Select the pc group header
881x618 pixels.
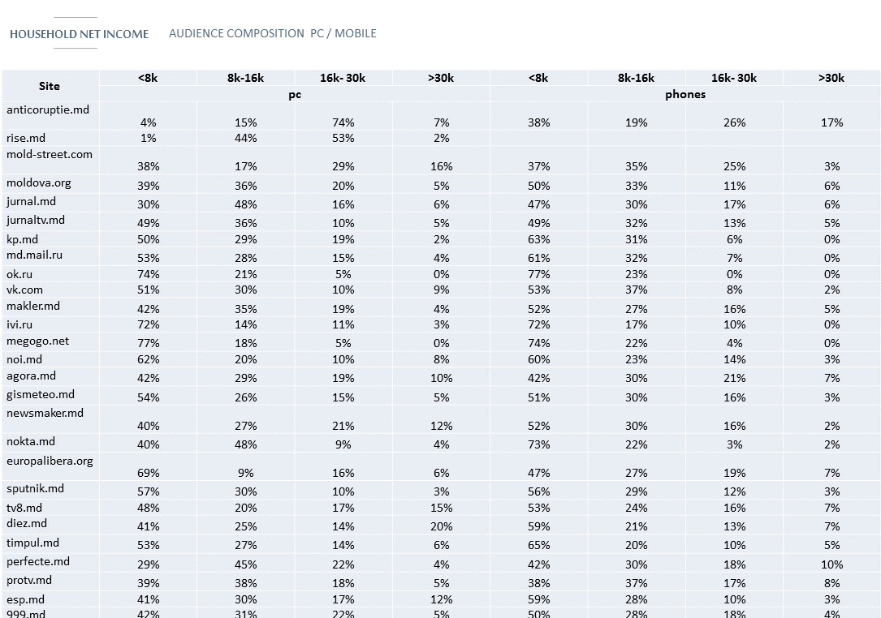pos(295,94)
